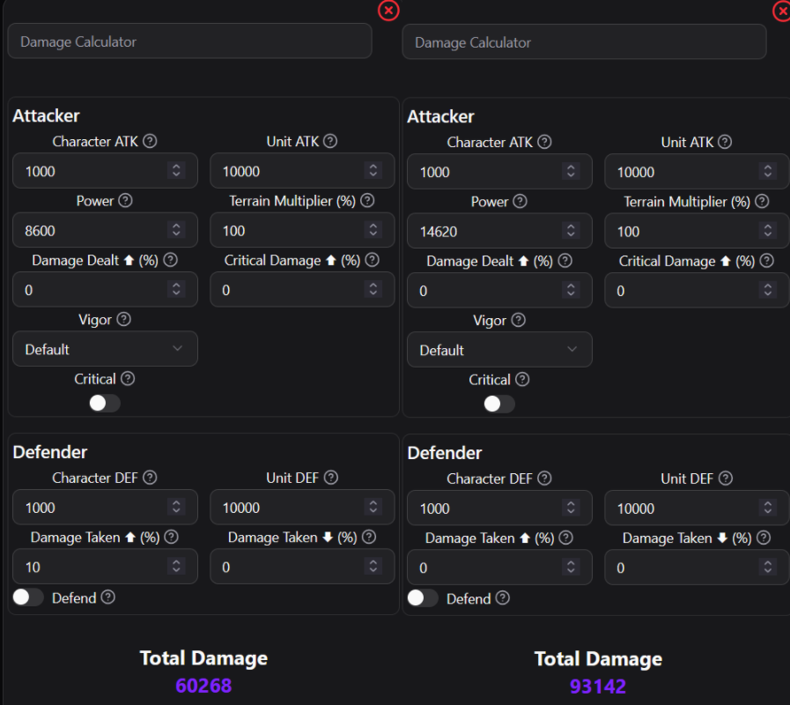Select left total damage value 60268
790x705 pixels.
(x=203, y=686)
